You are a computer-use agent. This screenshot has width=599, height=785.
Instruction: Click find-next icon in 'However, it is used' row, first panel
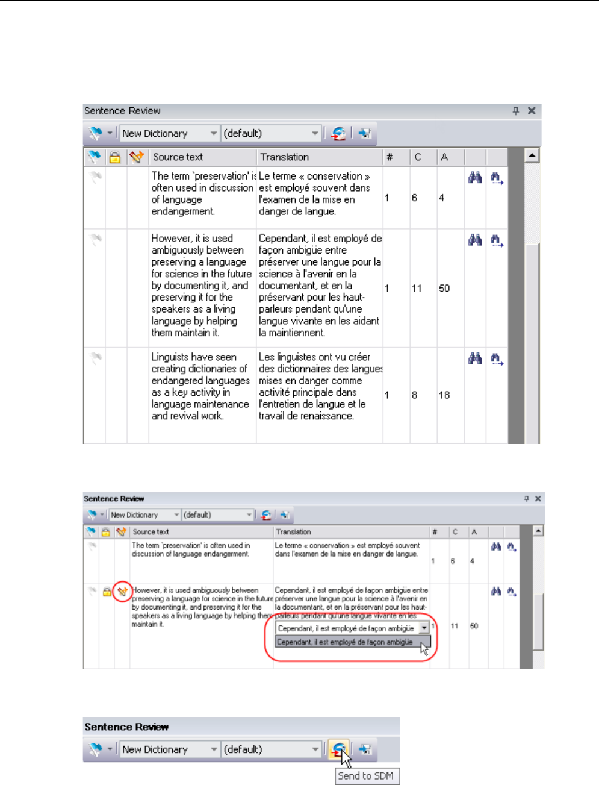pyautogui.click(x=497, y=240)
